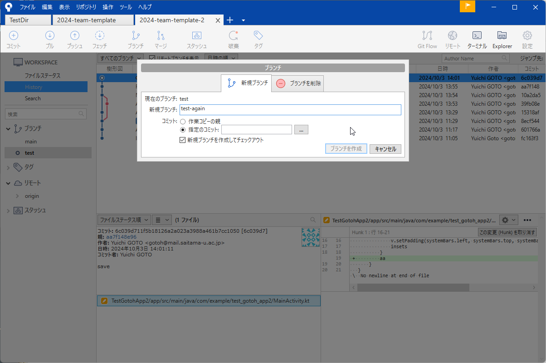Click the Branch (ブランチ) toolbar icon

[x=136, y=35]
